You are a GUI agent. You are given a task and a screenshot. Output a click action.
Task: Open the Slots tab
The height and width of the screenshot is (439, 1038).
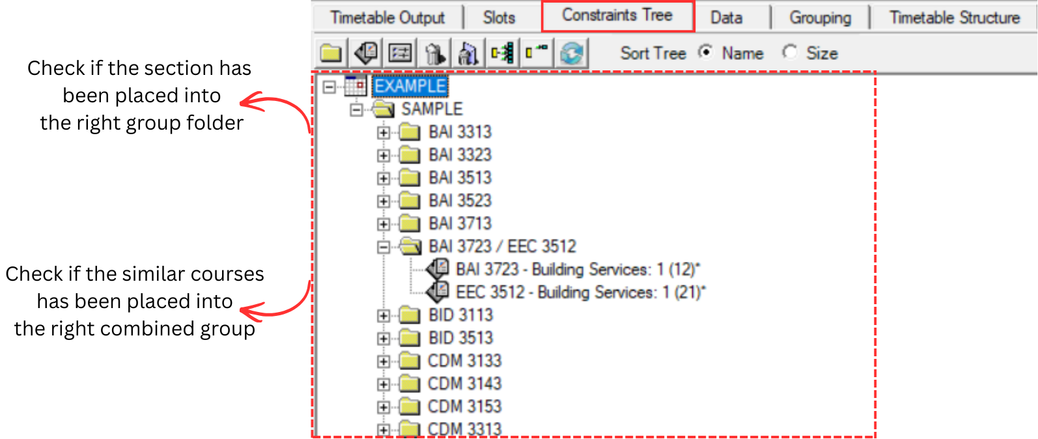(499, 18)
